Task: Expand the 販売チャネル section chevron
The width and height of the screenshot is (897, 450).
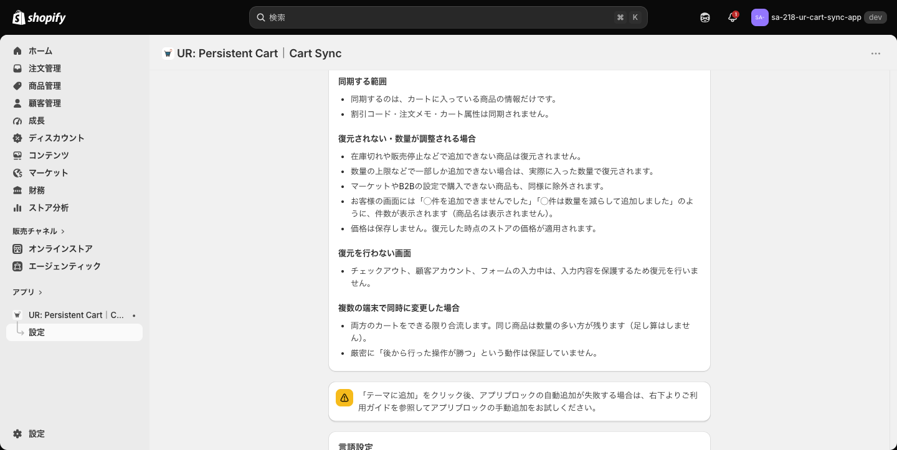Action: click(x=63, y=232)
